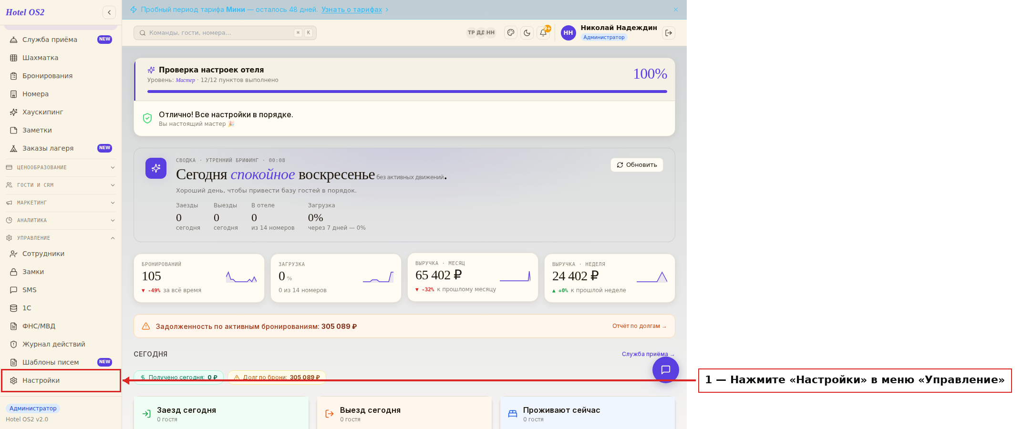Expand the Ценообразование section
The width and height of the screenshot is (1023, 429).
click(61, 167)
